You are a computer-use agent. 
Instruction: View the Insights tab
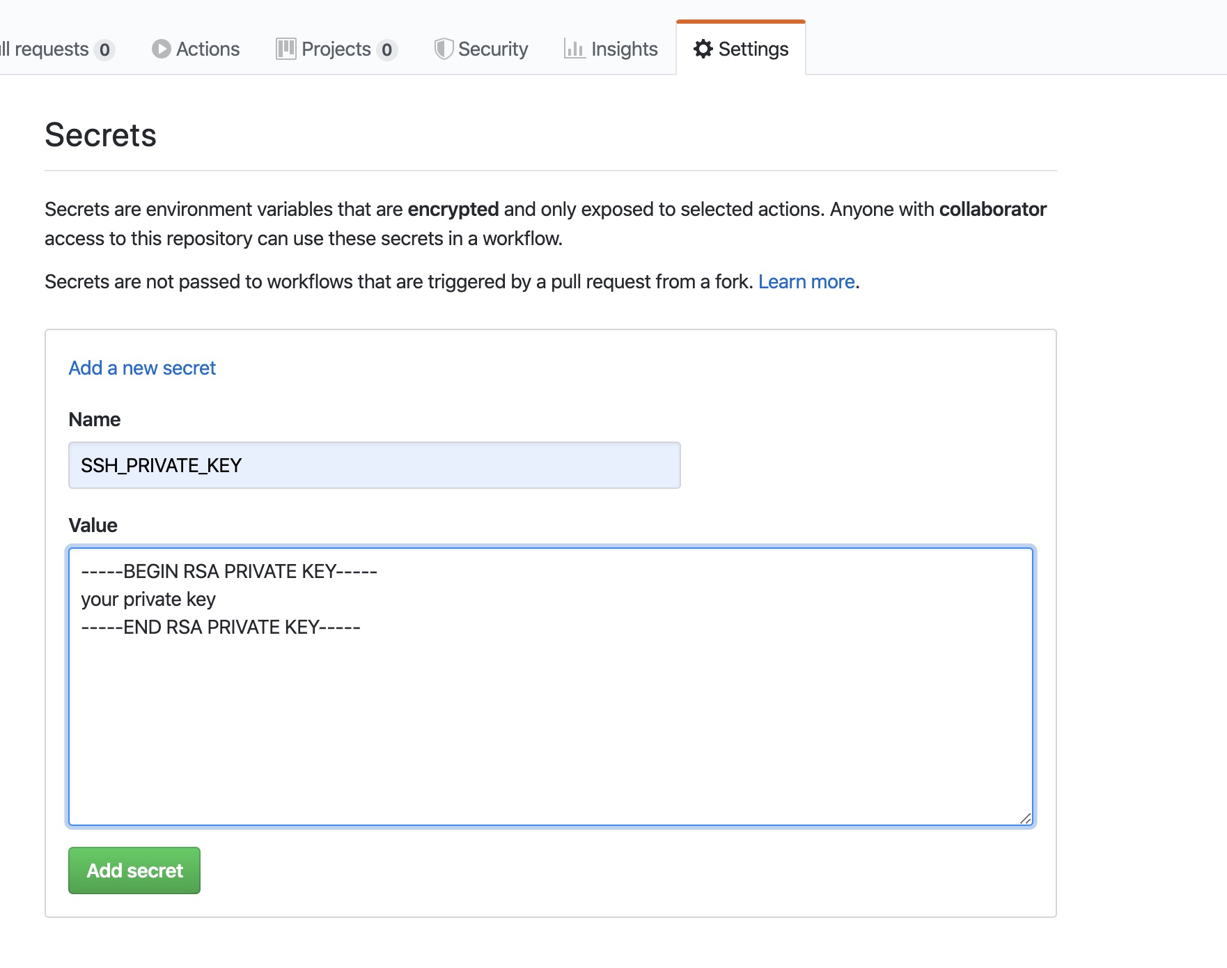click(x=624, y=49)
